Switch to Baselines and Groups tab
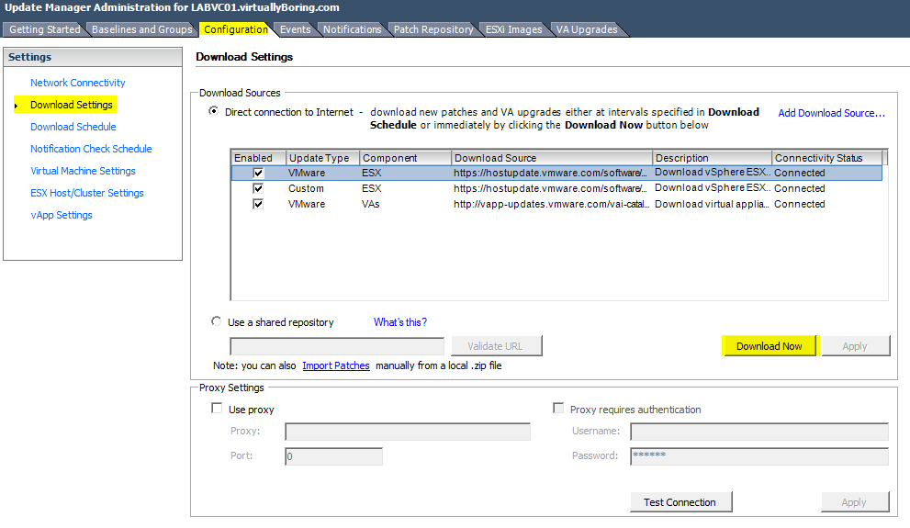The height and width of the screenshot is (528, 910). (x=141, y=29)
